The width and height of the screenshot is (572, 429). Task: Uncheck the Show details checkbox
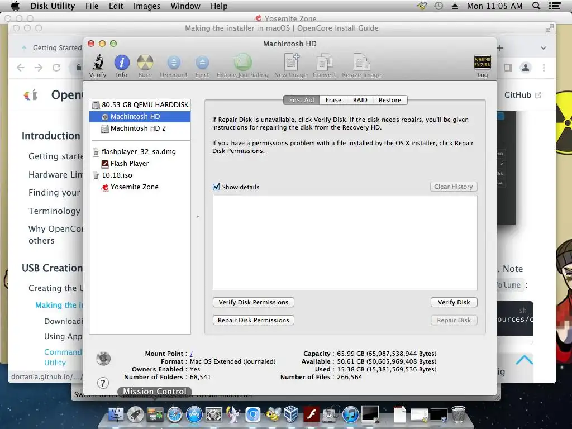pyautogui.click(x=216, y=187)
